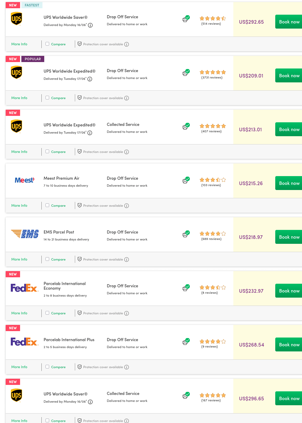Book the US$215.26 Meest Premium Air service
The height and width of the screenshot is (423, 302).
[289, 183]
